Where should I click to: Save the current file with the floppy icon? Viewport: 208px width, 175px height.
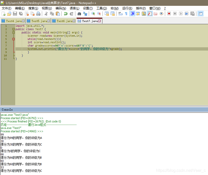tap(15, 14)
